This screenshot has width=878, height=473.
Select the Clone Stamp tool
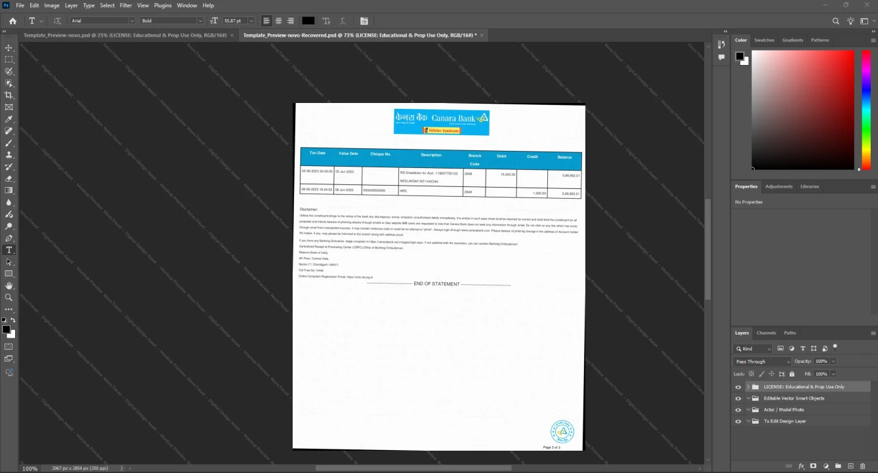9,155
